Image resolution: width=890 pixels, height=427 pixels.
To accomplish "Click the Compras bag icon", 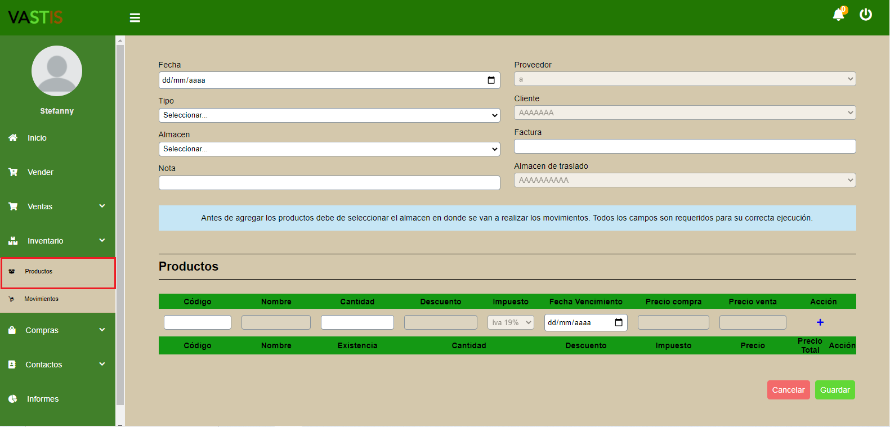I will 12,330.
